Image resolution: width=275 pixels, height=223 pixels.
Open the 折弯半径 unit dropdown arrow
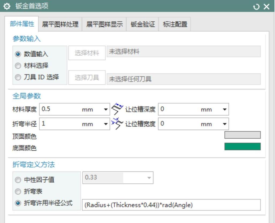coord(106,124)
